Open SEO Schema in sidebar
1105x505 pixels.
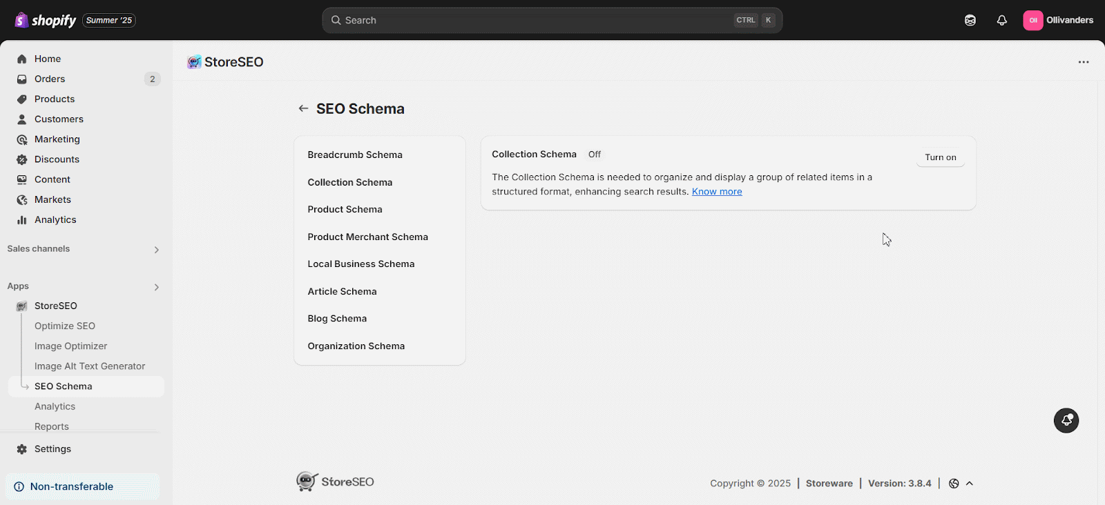[x=86, y=386]
